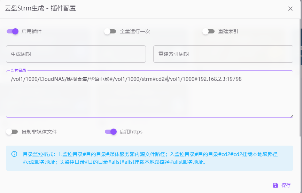
Task: Save the plugin configuration with 保存
Action: 282,185
